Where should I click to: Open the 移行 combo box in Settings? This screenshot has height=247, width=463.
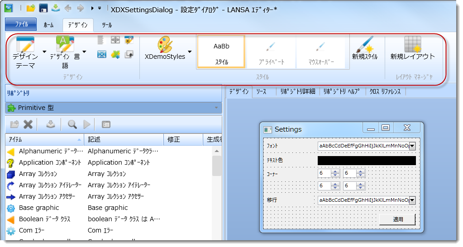point(412,200)
